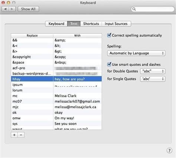Select the mjc shortcut cell
The height and width of the screenshot is (158, 176).
tap(32, 107)
